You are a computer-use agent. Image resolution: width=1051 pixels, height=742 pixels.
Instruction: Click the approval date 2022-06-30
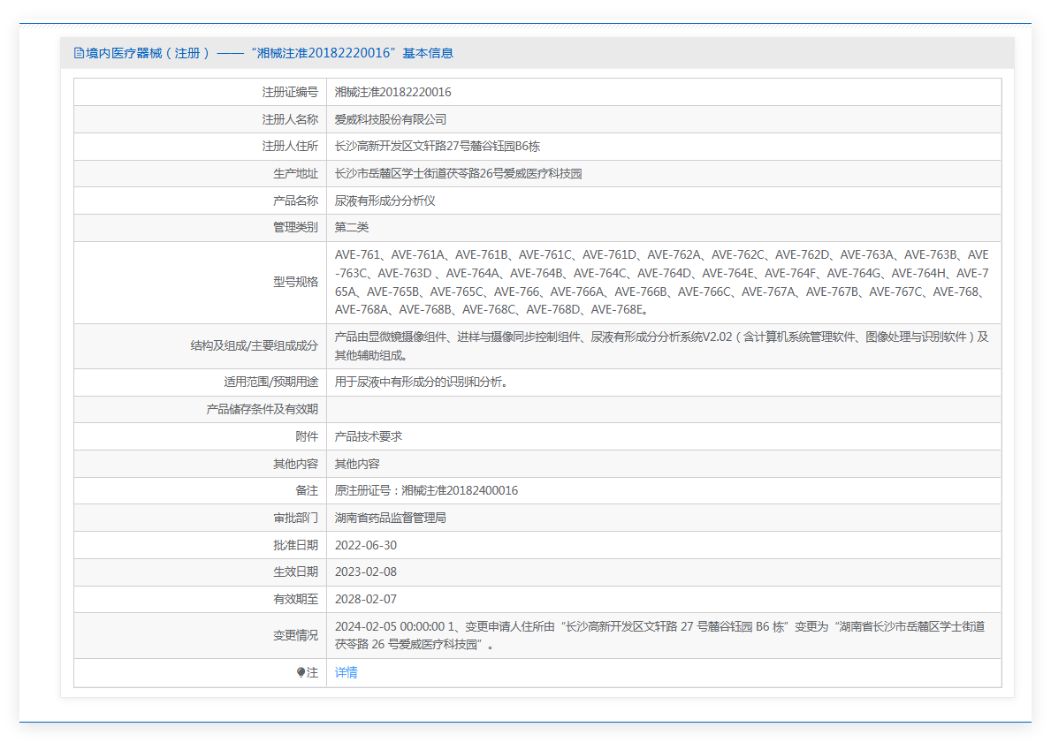pos(366,545)
